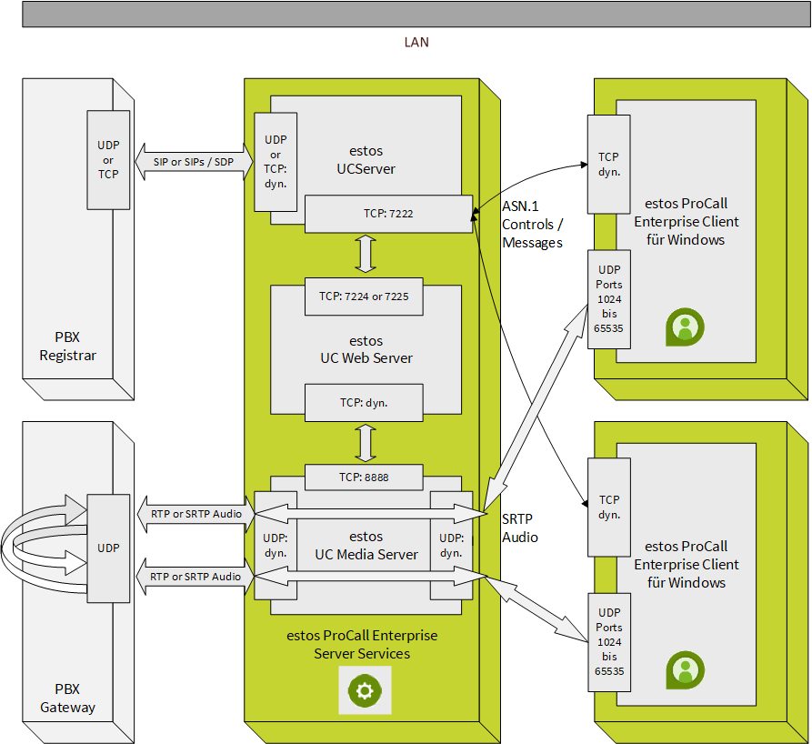The image size is (812, 744).
Task: Select the upper client's TCP dyn. box
Action: pyautogui.click(x=608, y=163)
